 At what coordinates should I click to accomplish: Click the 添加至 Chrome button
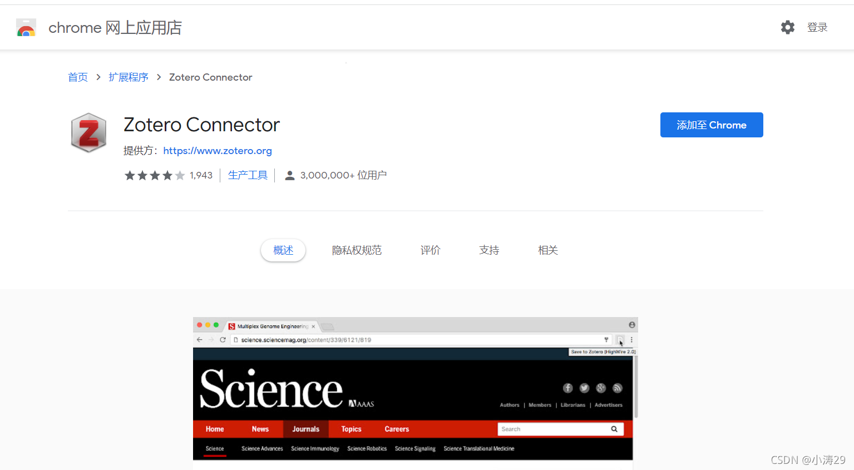[711, 125]
